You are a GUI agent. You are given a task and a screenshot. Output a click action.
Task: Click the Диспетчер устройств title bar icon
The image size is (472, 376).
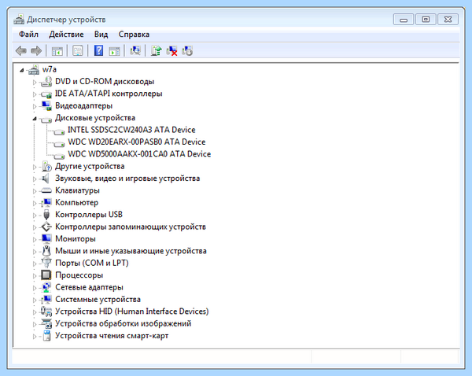[x=19, y=19]
